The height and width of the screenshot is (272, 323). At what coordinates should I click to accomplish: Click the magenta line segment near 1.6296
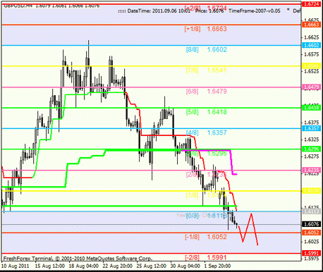click(x=207, y=150)
